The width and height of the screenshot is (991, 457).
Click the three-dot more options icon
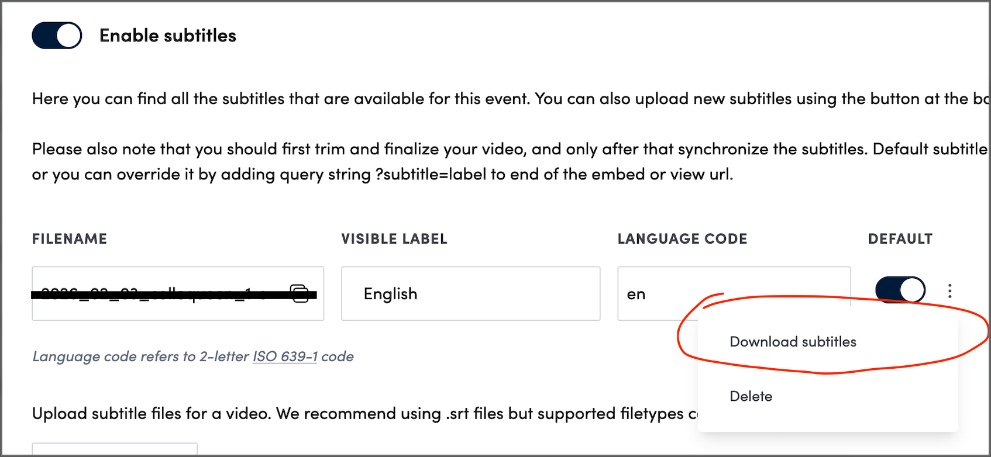(x=949, y=290)
